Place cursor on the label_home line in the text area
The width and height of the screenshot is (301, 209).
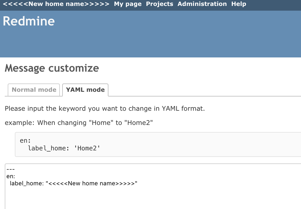click(73, 183)
